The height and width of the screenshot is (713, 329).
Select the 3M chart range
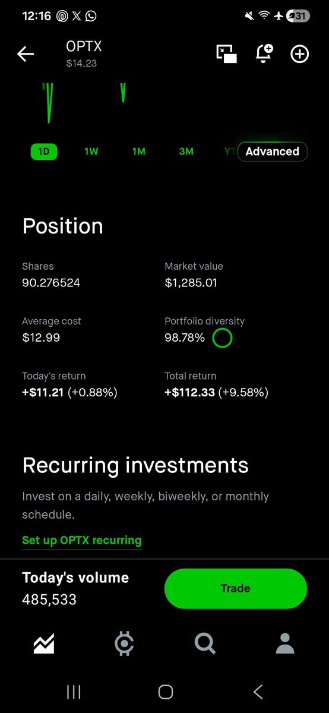click(x=186, y=152)
